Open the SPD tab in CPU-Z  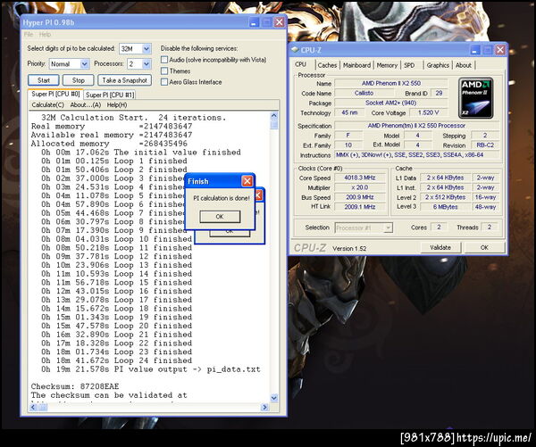click(409, 65)
